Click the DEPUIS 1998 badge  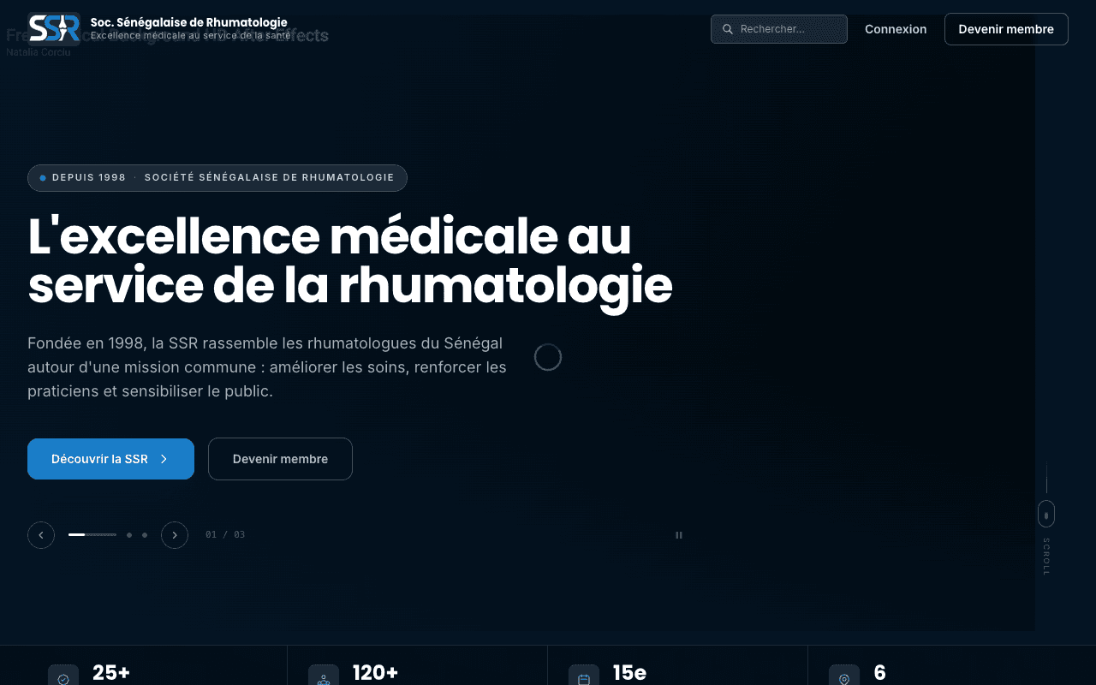(x=217, y=178)
